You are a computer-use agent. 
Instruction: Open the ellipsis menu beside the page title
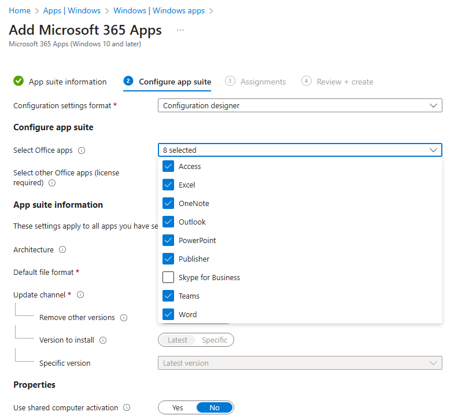pyautogui.click(x=180, y=30)
